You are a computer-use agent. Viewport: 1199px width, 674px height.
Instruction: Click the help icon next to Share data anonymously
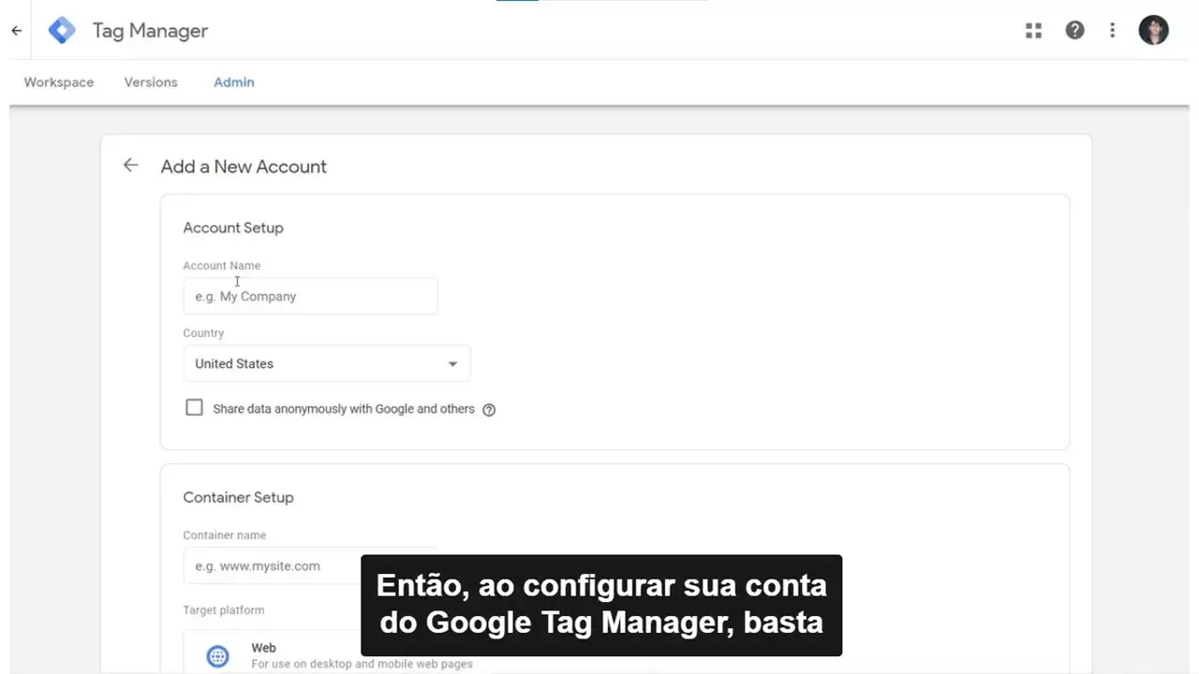pos(489,410)
